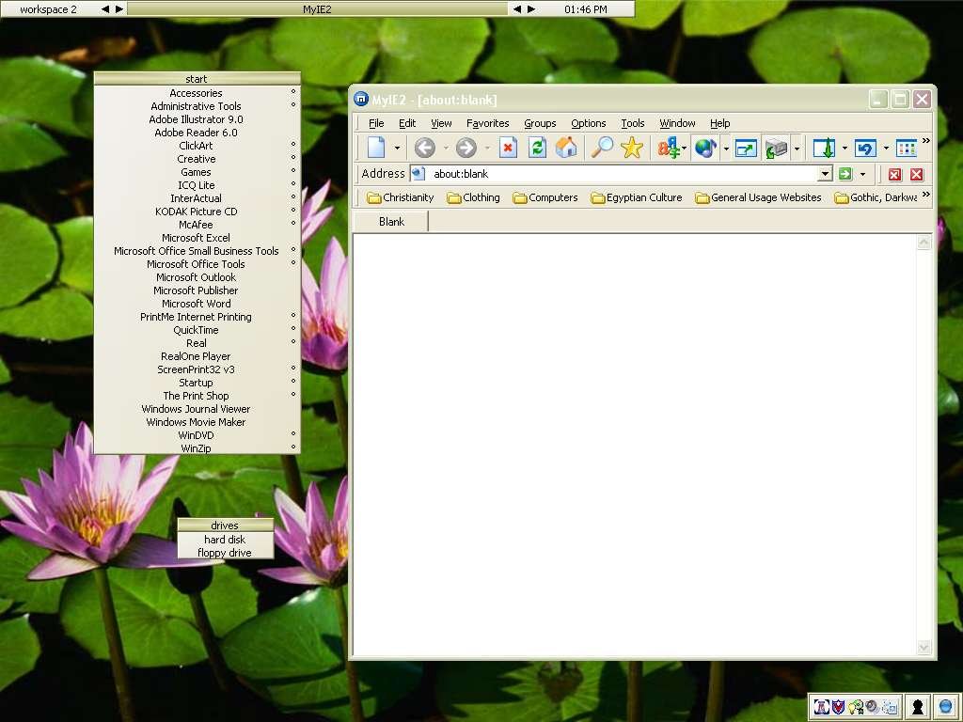Click the blue undo arrow toolbar icon

[865, 149]
